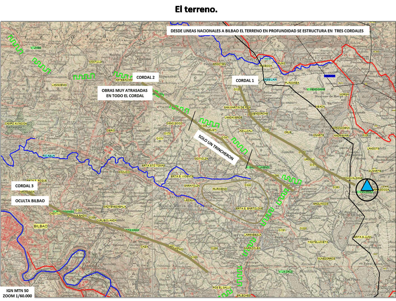Click the LEZAMA label
396x301 pixels.
pos(190,200)
